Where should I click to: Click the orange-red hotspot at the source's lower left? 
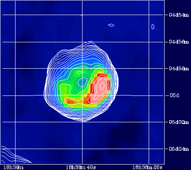(70, 102)
